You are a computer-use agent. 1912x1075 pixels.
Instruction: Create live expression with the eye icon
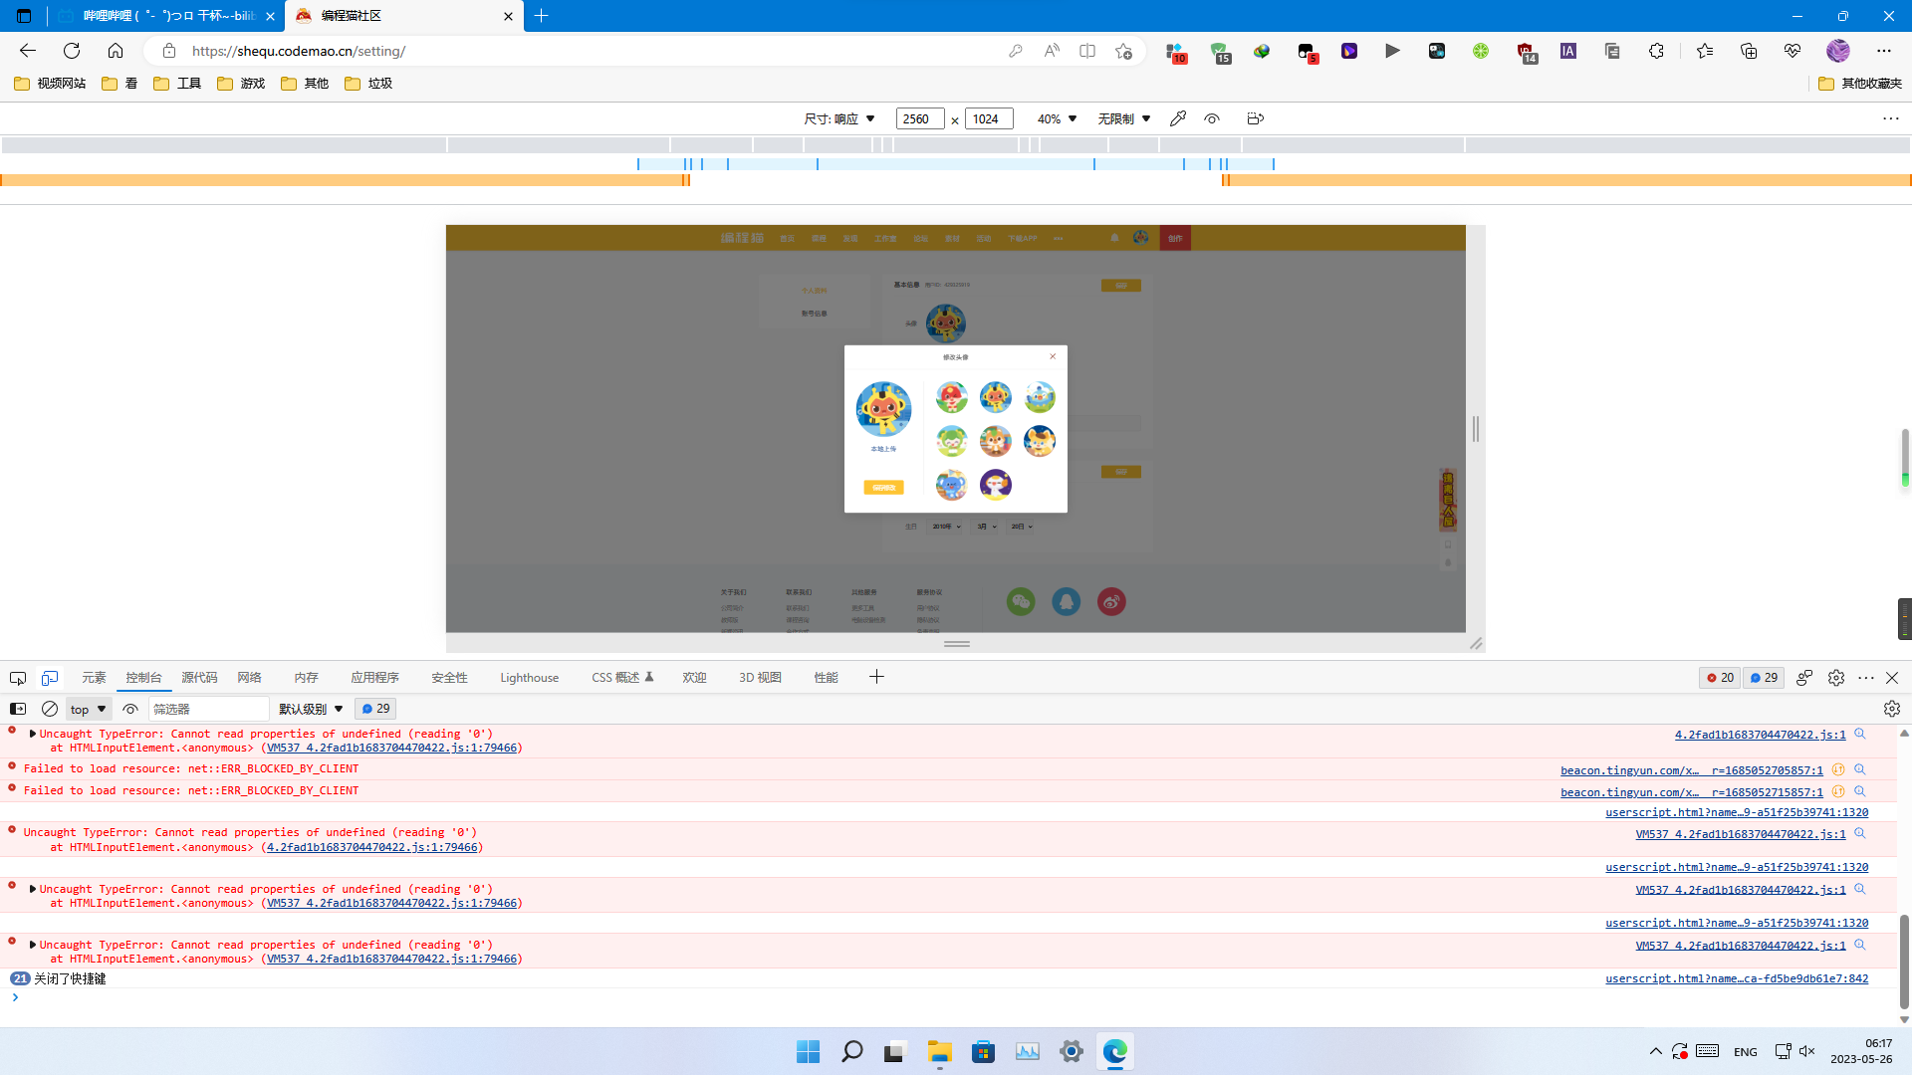point(130,709)
